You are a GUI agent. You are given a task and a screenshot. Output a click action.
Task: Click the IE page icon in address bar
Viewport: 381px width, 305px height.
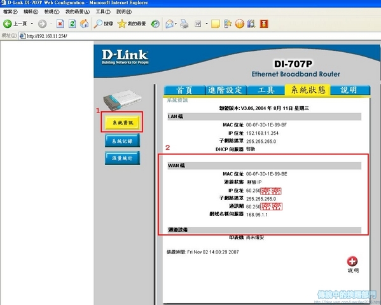coord(22,36)
